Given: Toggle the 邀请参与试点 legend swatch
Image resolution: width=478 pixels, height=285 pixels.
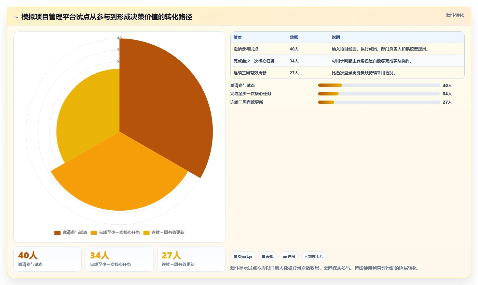Looking at the screenshot, I should click(x=57, y=232).
